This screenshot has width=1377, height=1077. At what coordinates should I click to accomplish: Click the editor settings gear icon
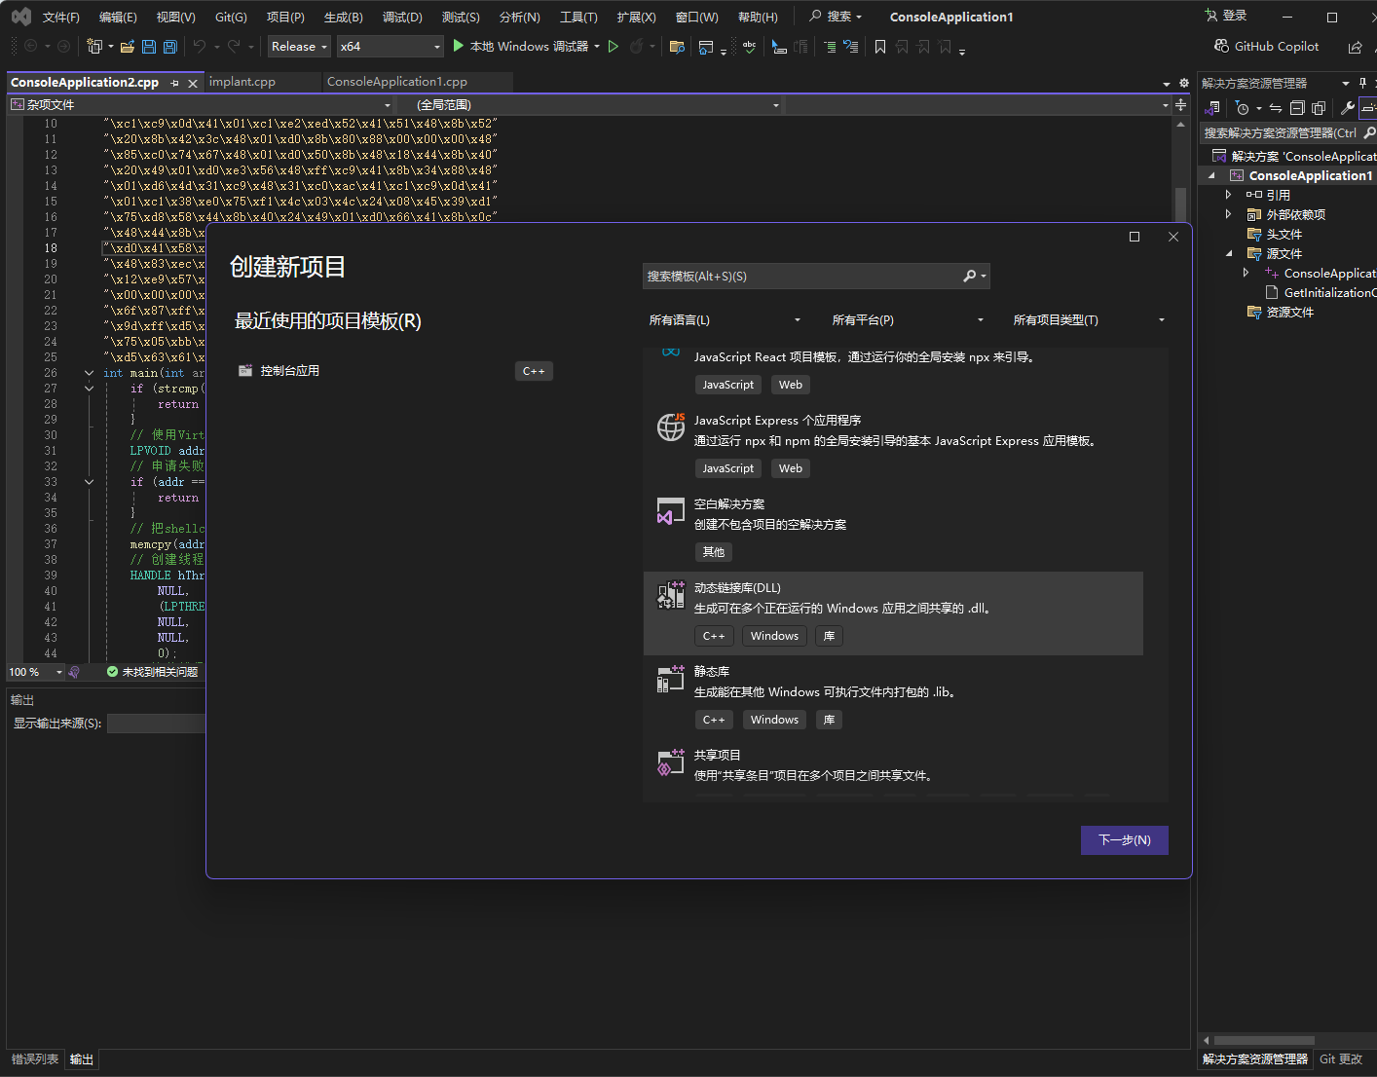pyautogui.click(x=1184, y=83)
